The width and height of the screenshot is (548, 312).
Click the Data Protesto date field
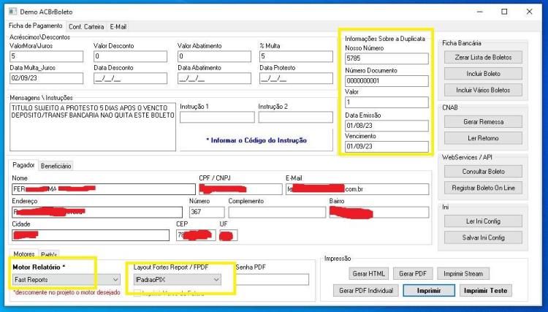click(x=296, y=78)
